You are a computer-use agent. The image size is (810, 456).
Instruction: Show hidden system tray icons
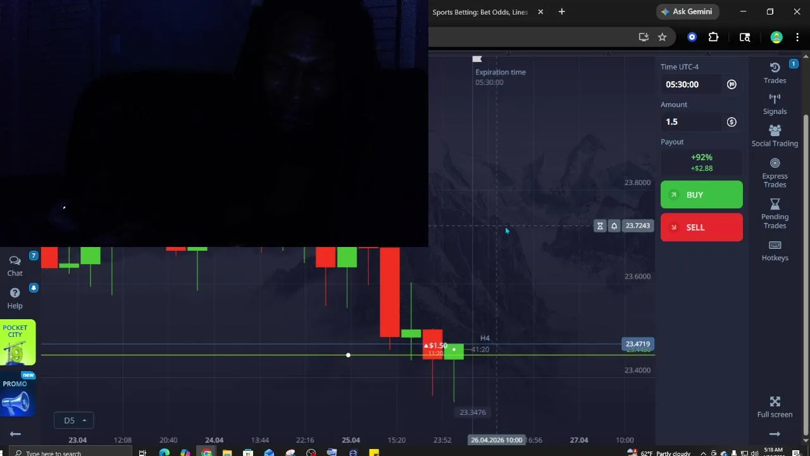pyautogui.click(x=703, y=453)
